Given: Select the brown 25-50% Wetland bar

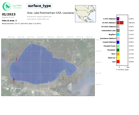Looking at the screenshot, I should pyautogui.click(x=120, y=23).
